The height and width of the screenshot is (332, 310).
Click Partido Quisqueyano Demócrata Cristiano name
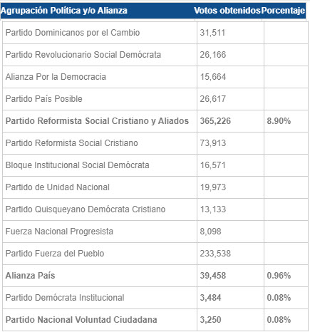[x=86, y=209]
